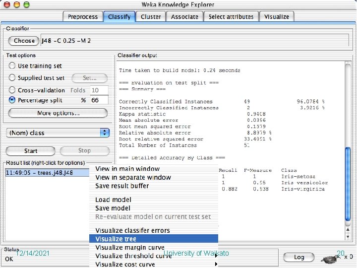
Task: Click the scrollbar up arrow in classifier output
Action: coord(348,229)
